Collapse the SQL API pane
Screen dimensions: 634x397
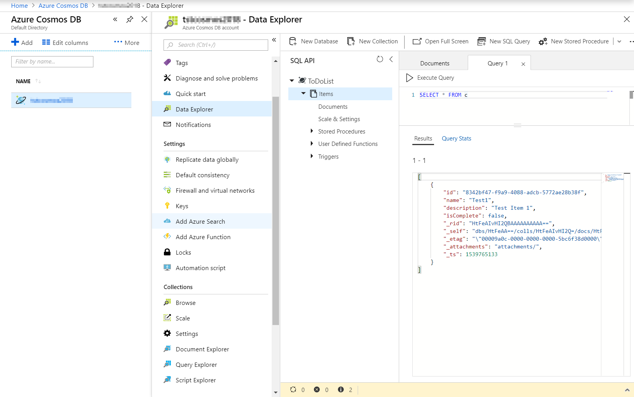click(x=391, y=59)
